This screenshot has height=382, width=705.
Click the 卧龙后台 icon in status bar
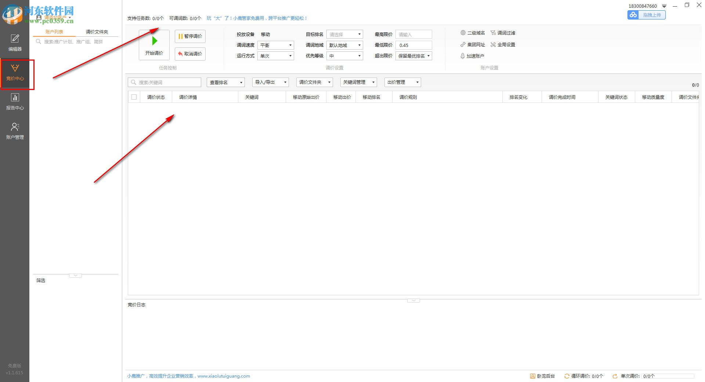(532, 376)
